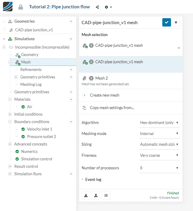The image size is (193, 211).
Task: Click Copy mesh settings from option
Action: pos(112,108)
